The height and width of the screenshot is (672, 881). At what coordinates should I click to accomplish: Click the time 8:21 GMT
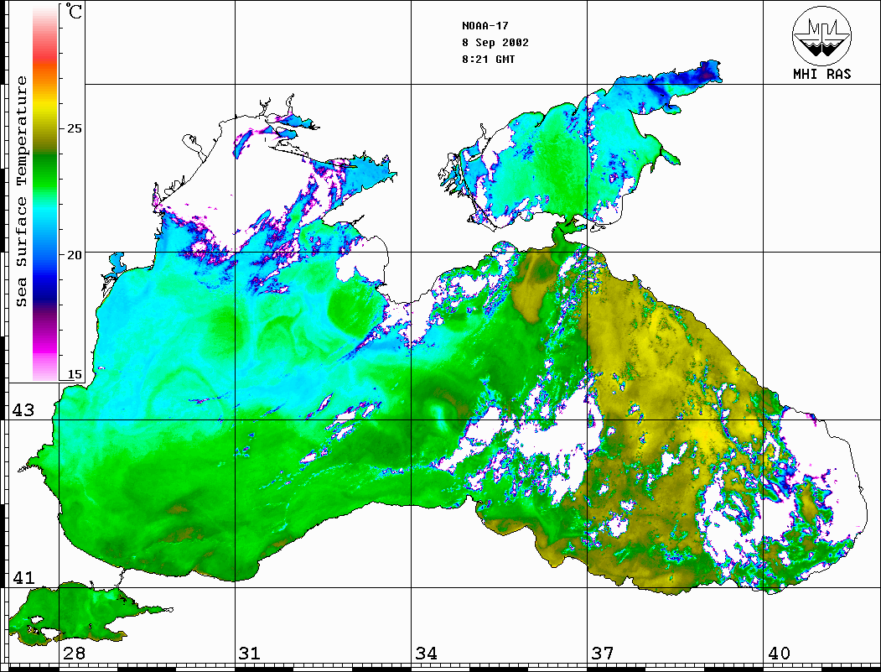[x=488, y=59]
